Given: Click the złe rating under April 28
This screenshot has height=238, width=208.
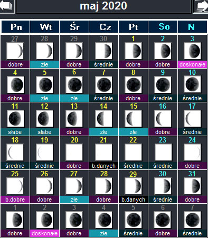Looking at the screenshot, I should [x=44, y=64].
